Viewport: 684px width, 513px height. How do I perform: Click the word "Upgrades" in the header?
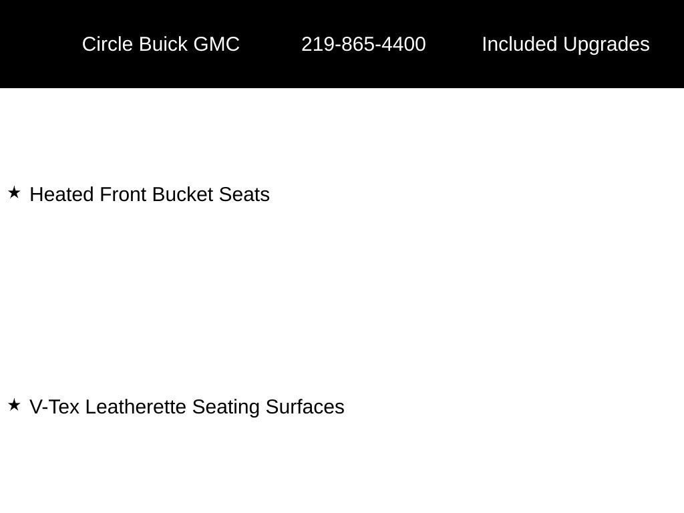coord(606,44)
